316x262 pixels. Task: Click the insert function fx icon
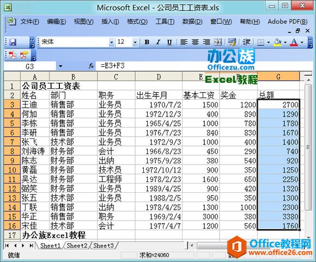tap(91, 66)
